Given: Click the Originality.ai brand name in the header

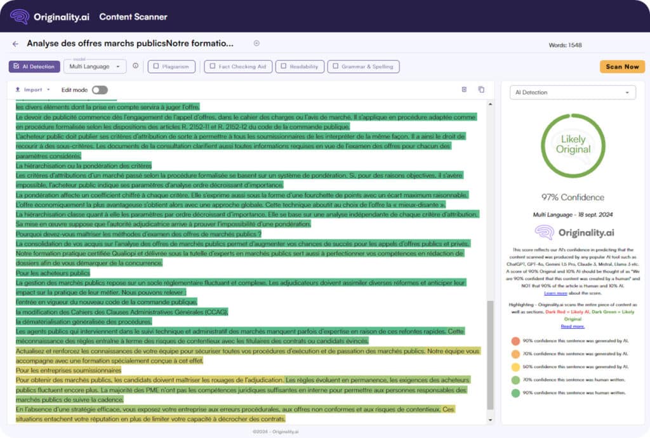Looking at the screenshot, I should pyautogui.click(x=62, y=17).
